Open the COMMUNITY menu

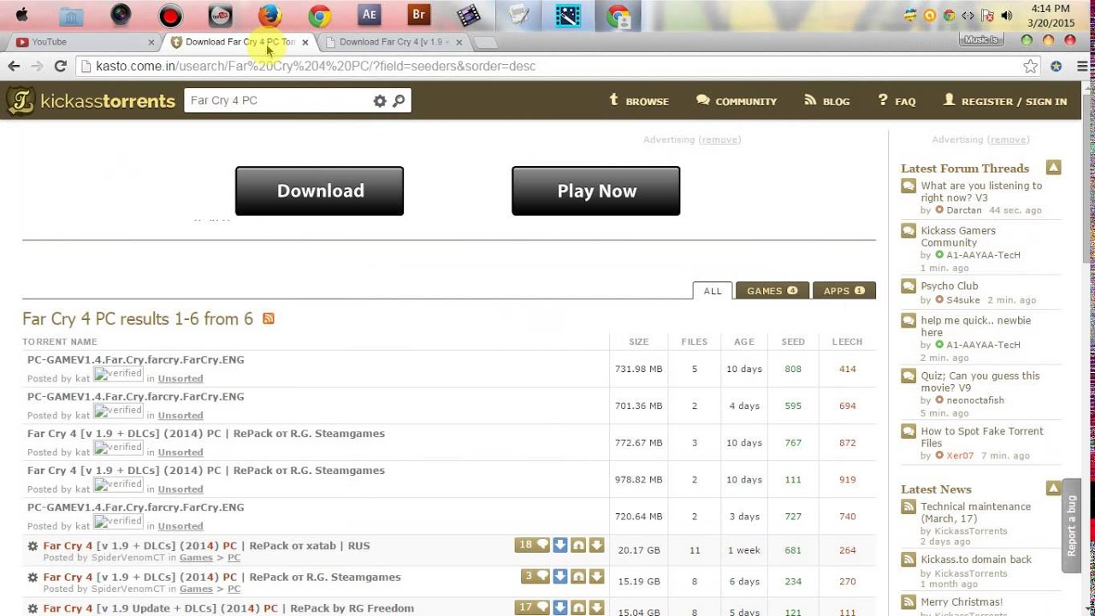[737, 101]
